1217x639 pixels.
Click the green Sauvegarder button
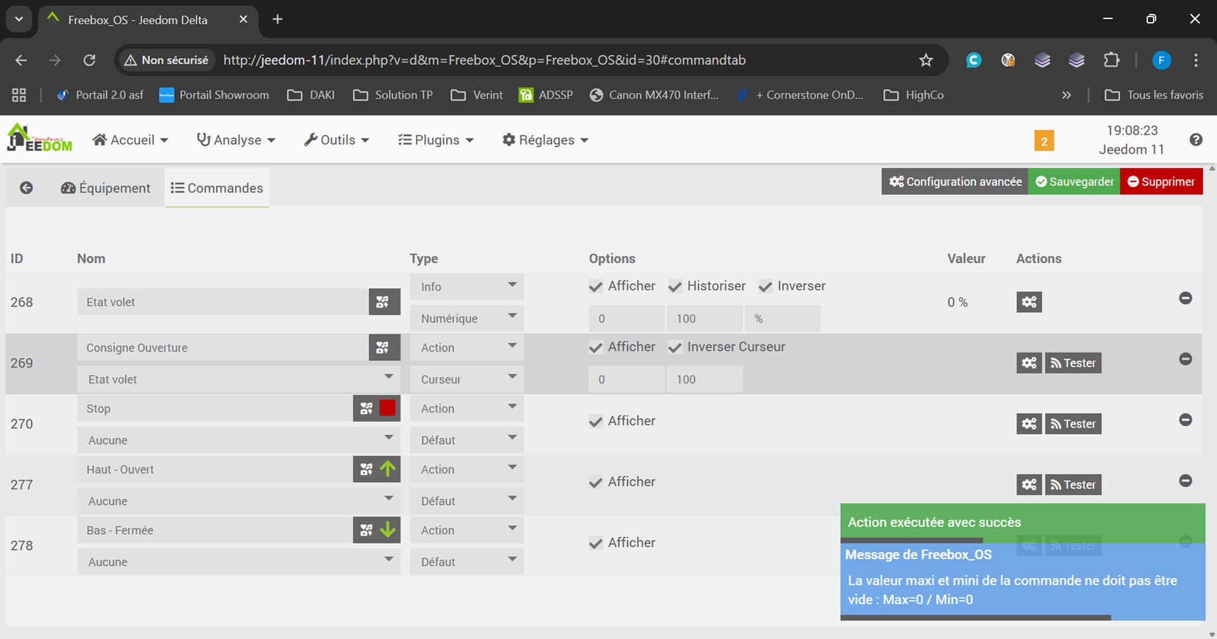[1074, 182]
